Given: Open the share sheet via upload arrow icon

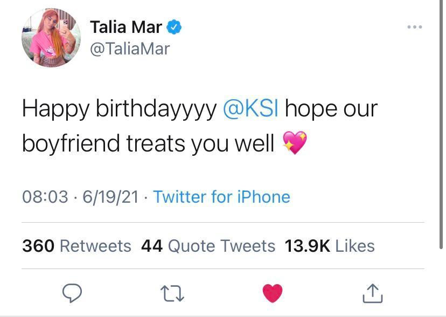Looking at the screenshot, I should 374,293.
